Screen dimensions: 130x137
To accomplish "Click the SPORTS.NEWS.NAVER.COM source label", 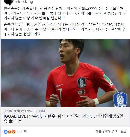I will click(24, 111).
